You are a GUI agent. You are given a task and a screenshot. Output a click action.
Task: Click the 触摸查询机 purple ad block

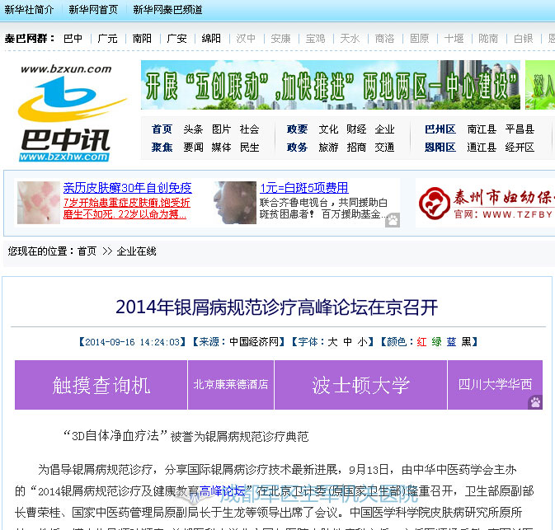[x=101, y=385]
